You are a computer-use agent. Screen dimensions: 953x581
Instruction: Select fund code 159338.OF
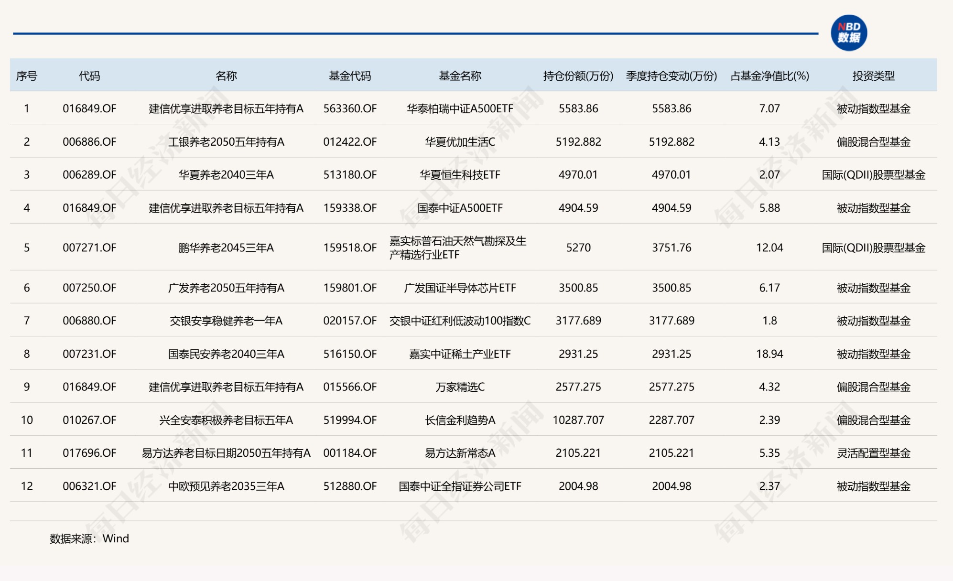tap(350, 208)
